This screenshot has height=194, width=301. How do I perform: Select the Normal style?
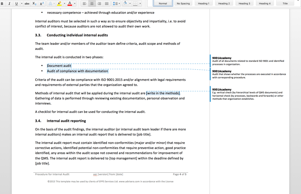pos(163,3)
